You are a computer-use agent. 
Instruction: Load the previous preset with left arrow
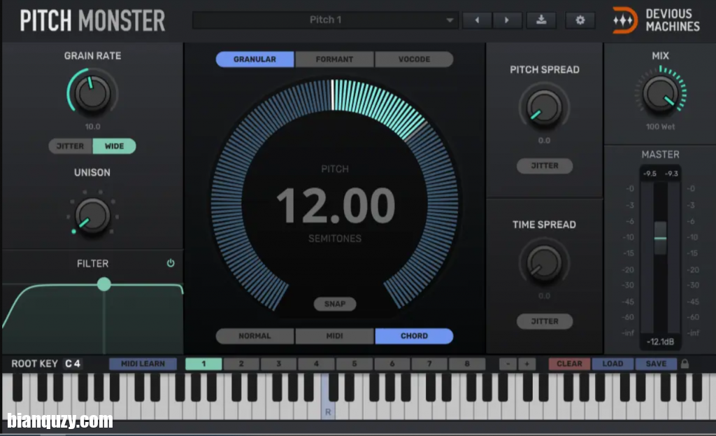(477, 20)
